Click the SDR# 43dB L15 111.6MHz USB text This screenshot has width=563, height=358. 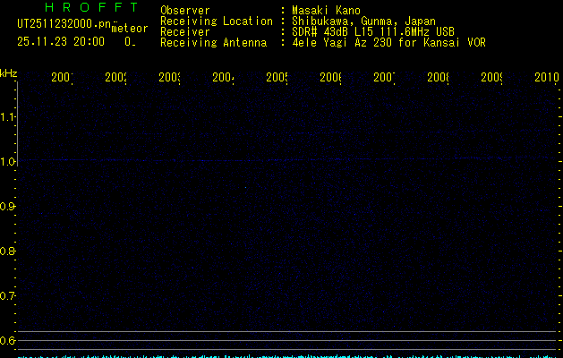point(373,32)
